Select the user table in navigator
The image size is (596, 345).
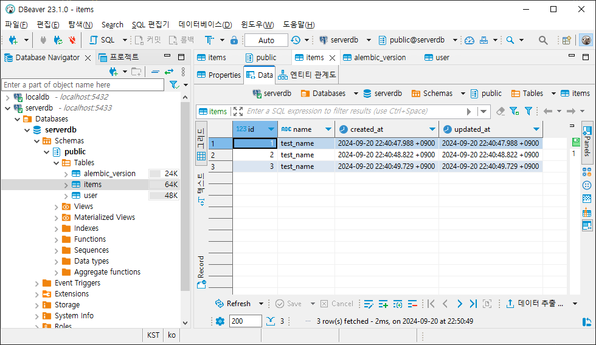(91, 196)
